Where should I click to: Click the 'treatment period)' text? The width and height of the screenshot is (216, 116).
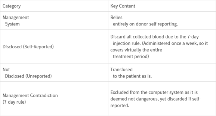[131, 56]
